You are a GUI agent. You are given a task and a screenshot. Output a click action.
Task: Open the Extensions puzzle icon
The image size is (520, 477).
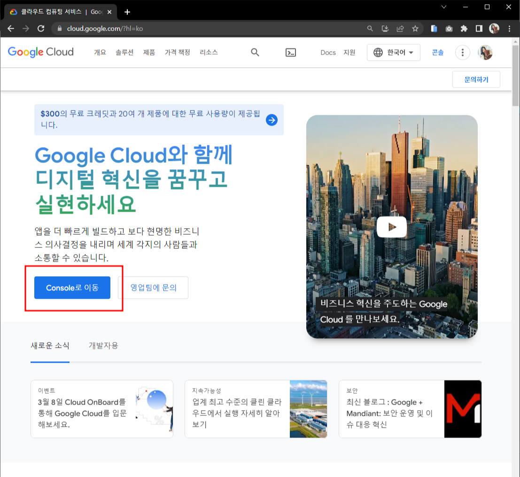(464, 29)
